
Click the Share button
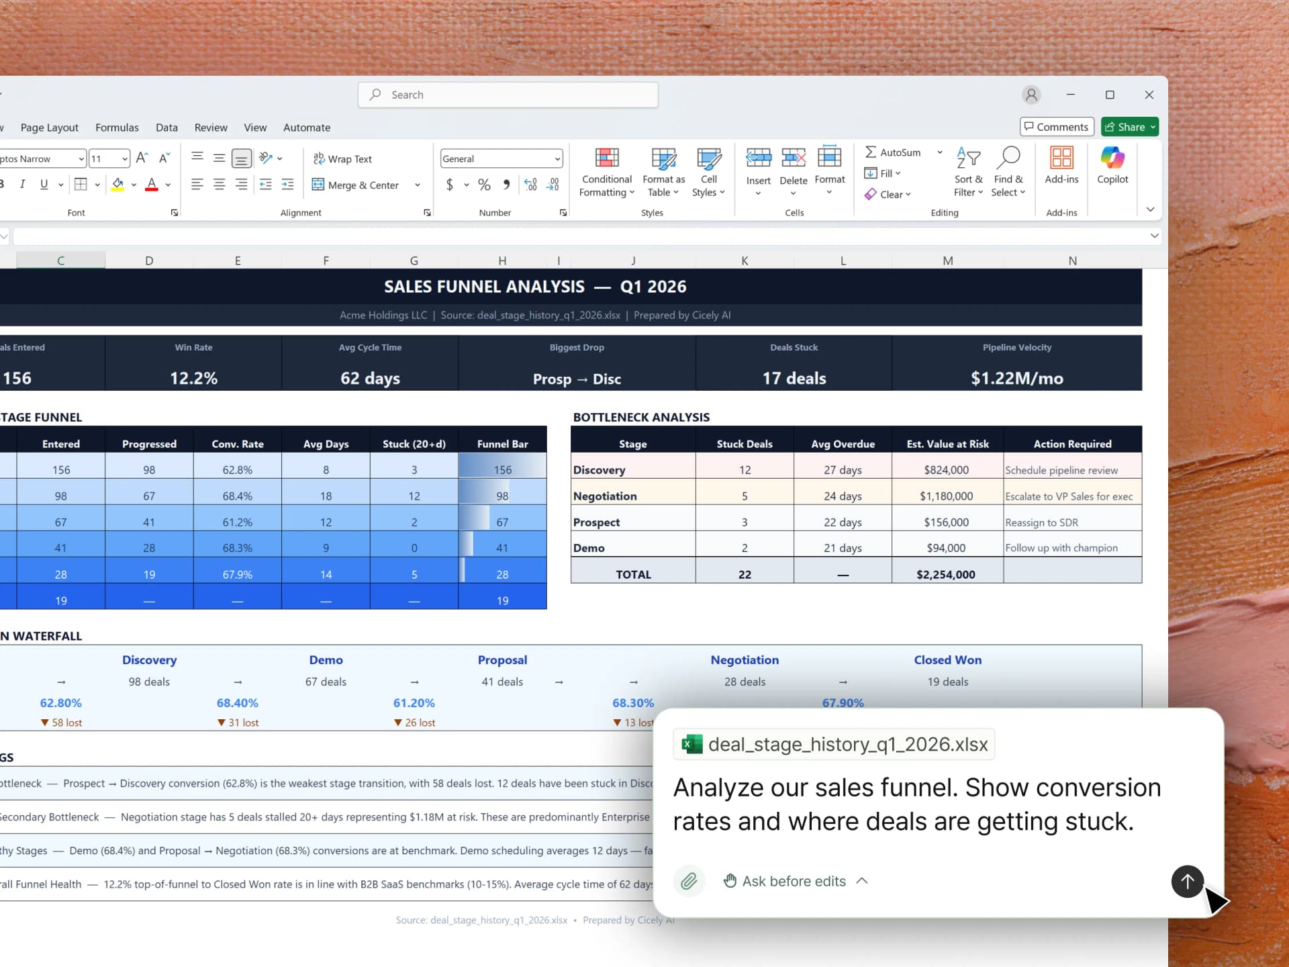[x=1129, y=126]
